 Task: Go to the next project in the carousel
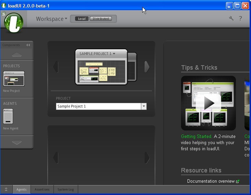click(x=147, y=67)
